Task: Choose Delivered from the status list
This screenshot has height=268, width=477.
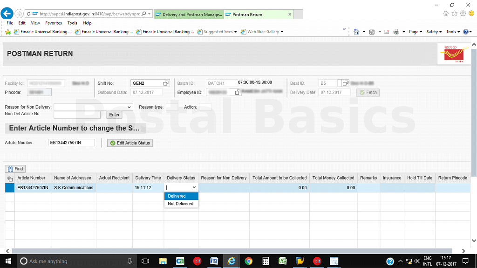Action: coord(181,196)
